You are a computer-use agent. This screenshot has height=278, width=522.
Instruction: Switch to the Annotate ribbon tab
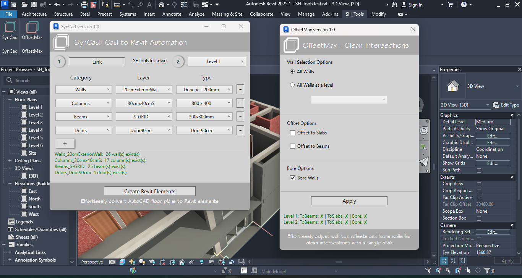click(x=172, y=14)
